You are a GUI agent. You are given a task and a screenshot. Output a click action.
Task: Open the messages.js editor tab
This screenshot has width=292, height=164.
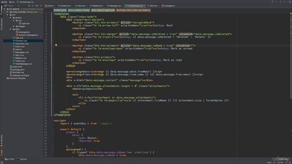tap(169, 6)
